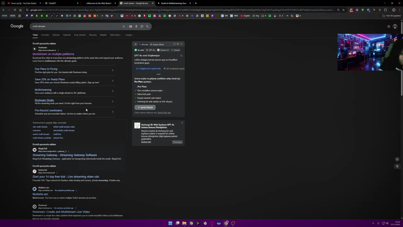Open bunny.net 14 day free trial link

click(x=65, y=177)
